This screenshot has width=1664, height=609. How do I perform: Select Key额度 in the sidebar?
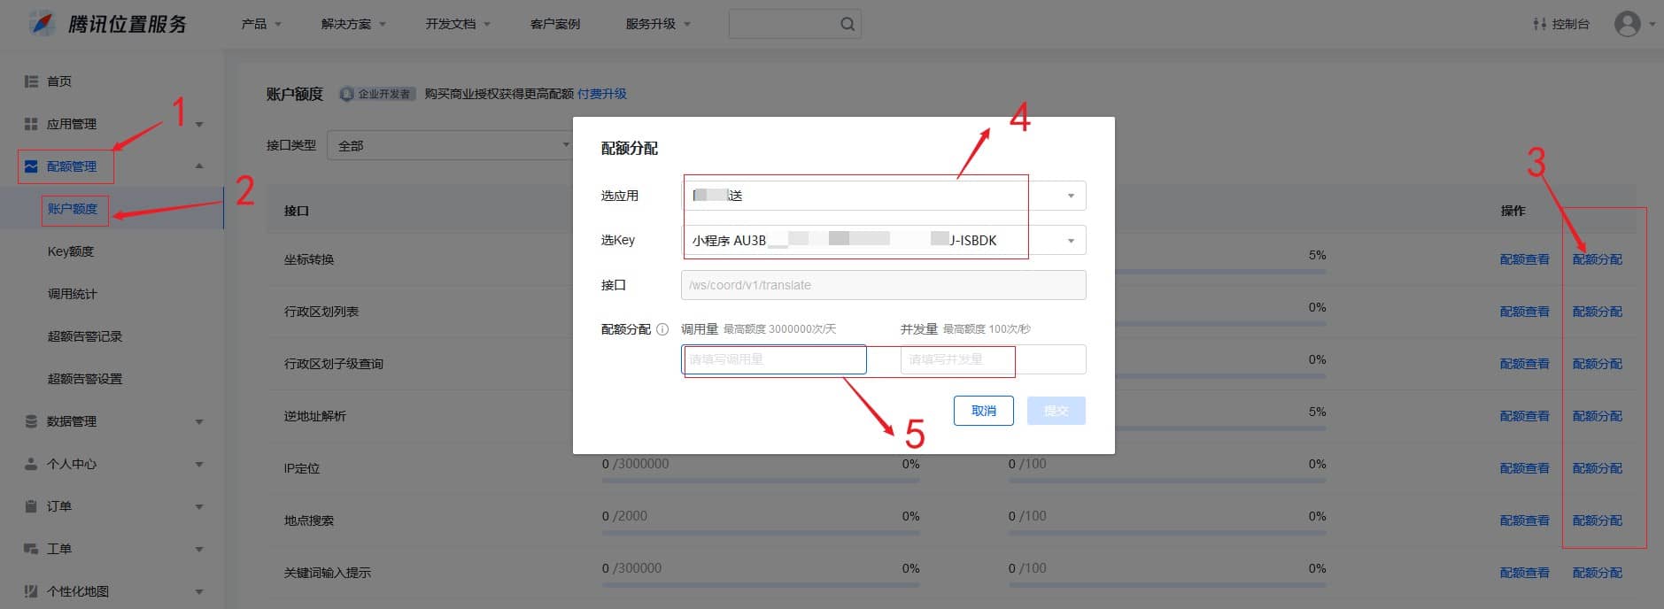coord(71,251)
